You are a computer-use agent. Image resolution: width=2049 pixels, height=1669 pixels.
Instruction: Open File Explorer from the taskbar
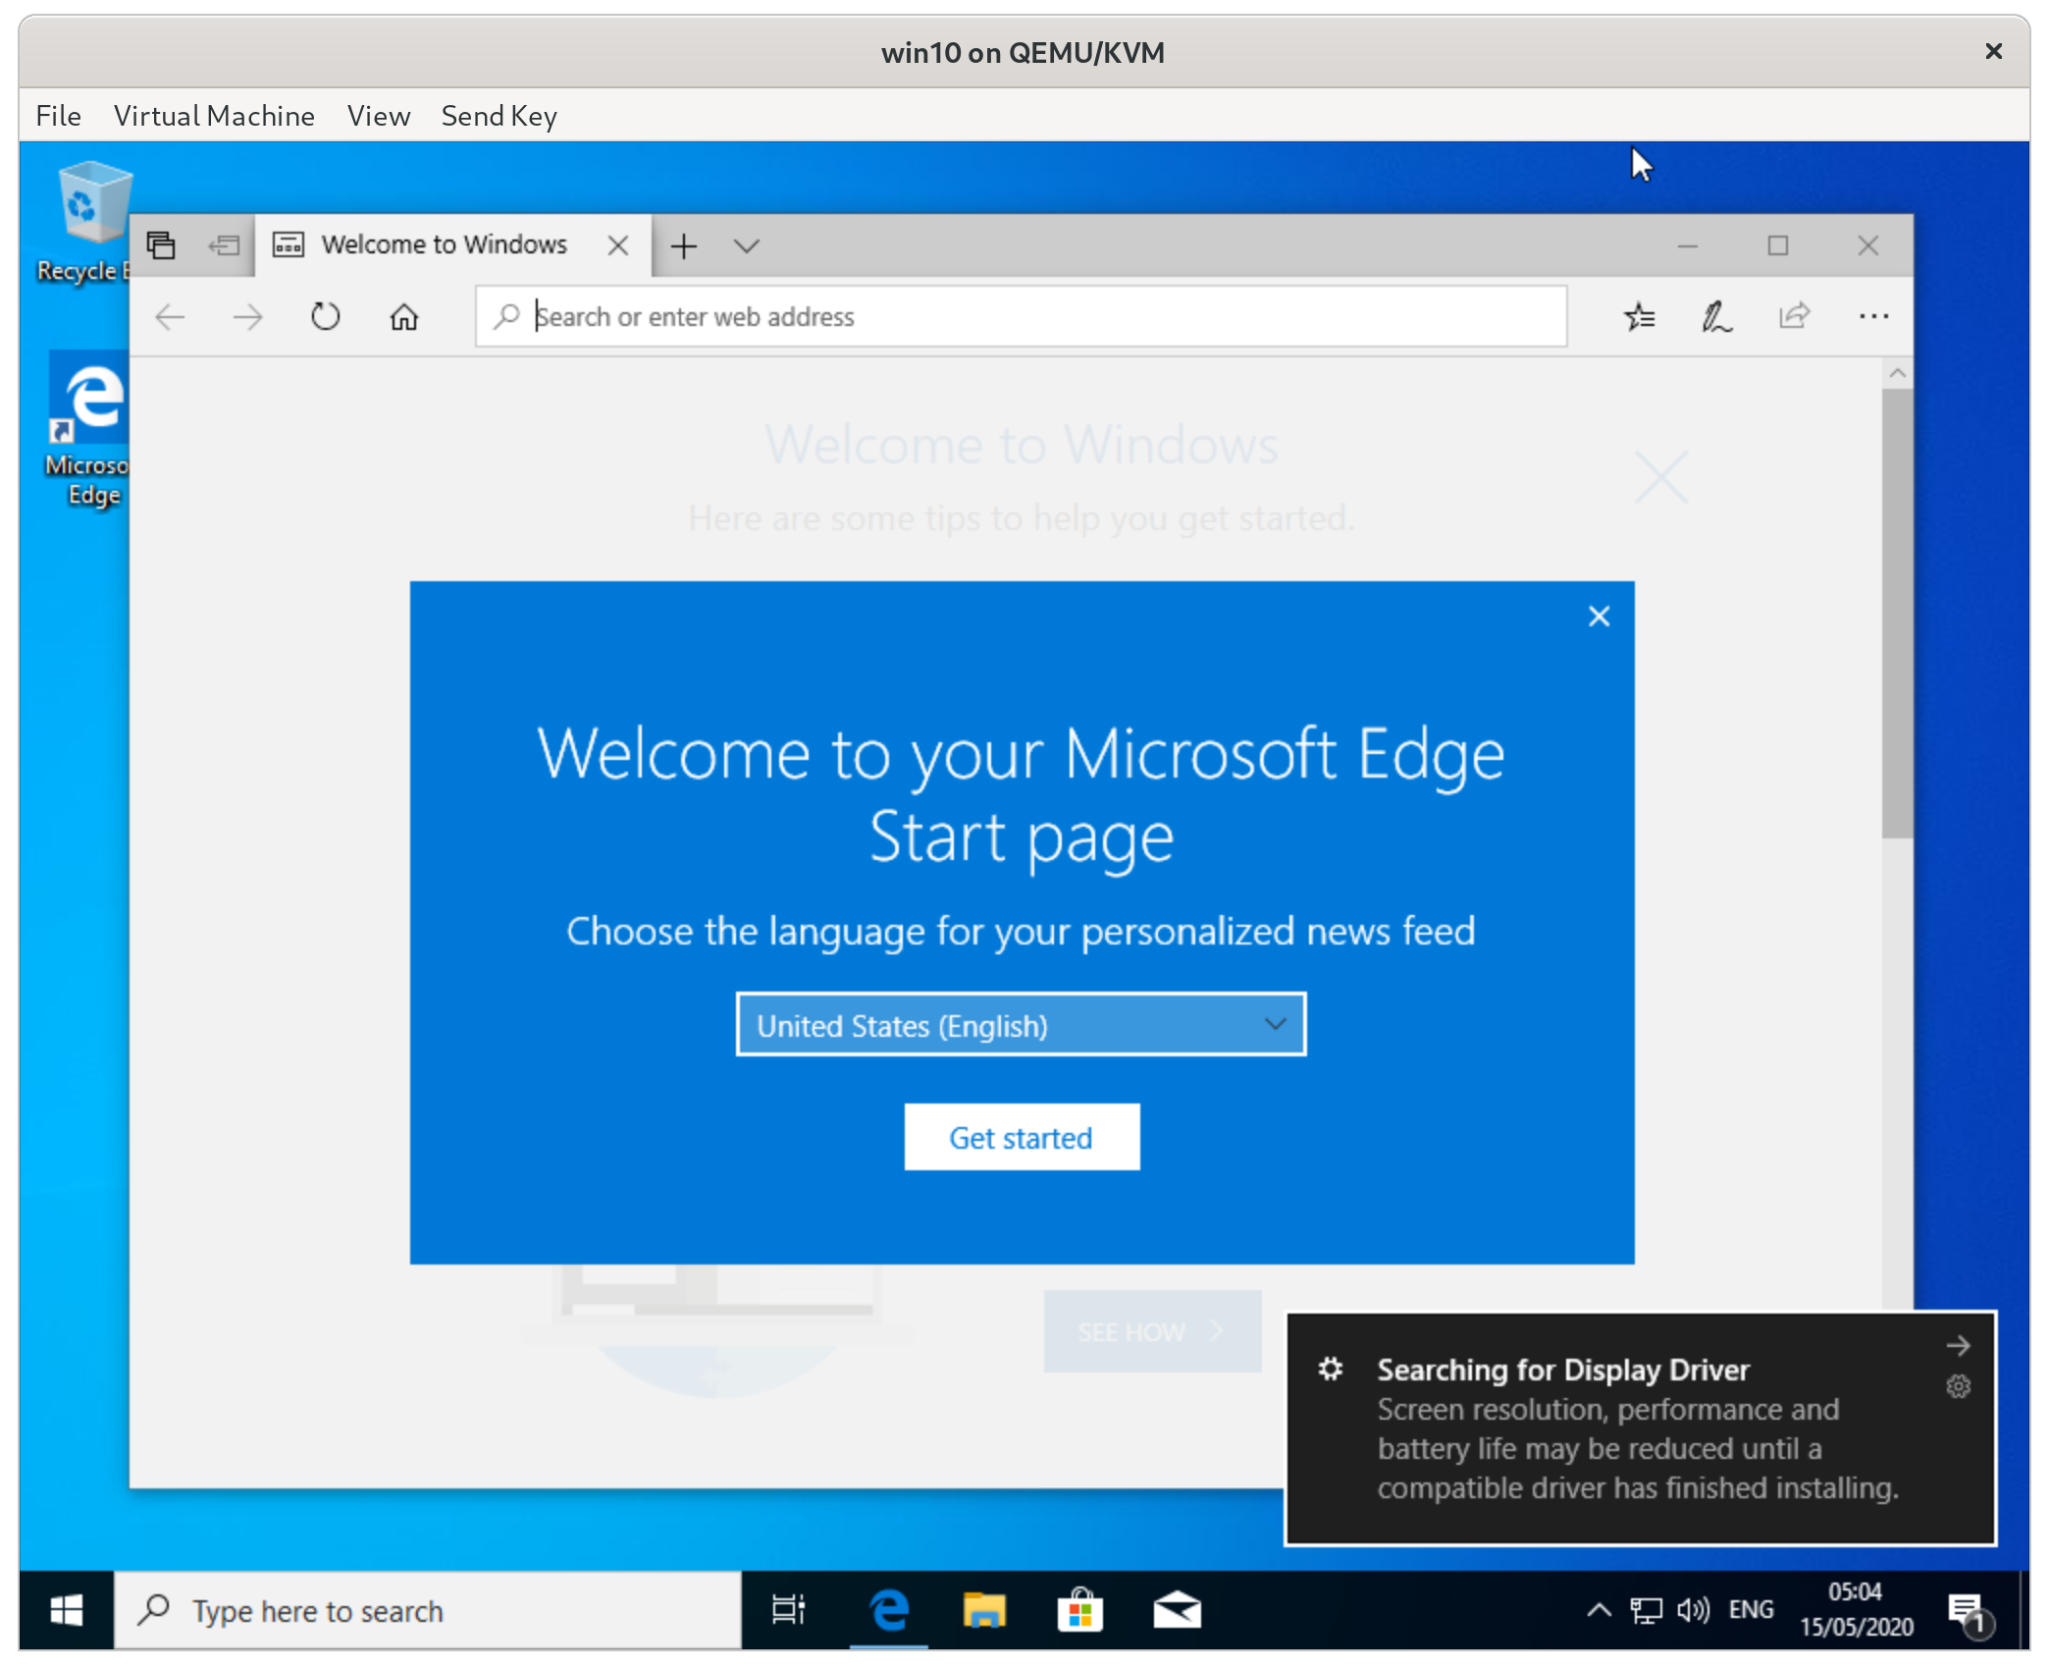[983, 1610]
